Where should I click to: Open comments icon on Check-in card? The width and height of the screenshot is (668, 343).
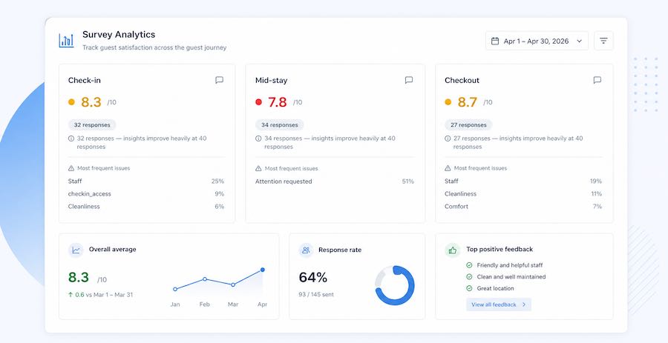click(220, 80)
